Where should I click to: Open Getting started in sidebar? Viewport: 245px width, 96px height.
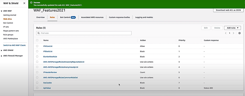[x=10, y=15]
